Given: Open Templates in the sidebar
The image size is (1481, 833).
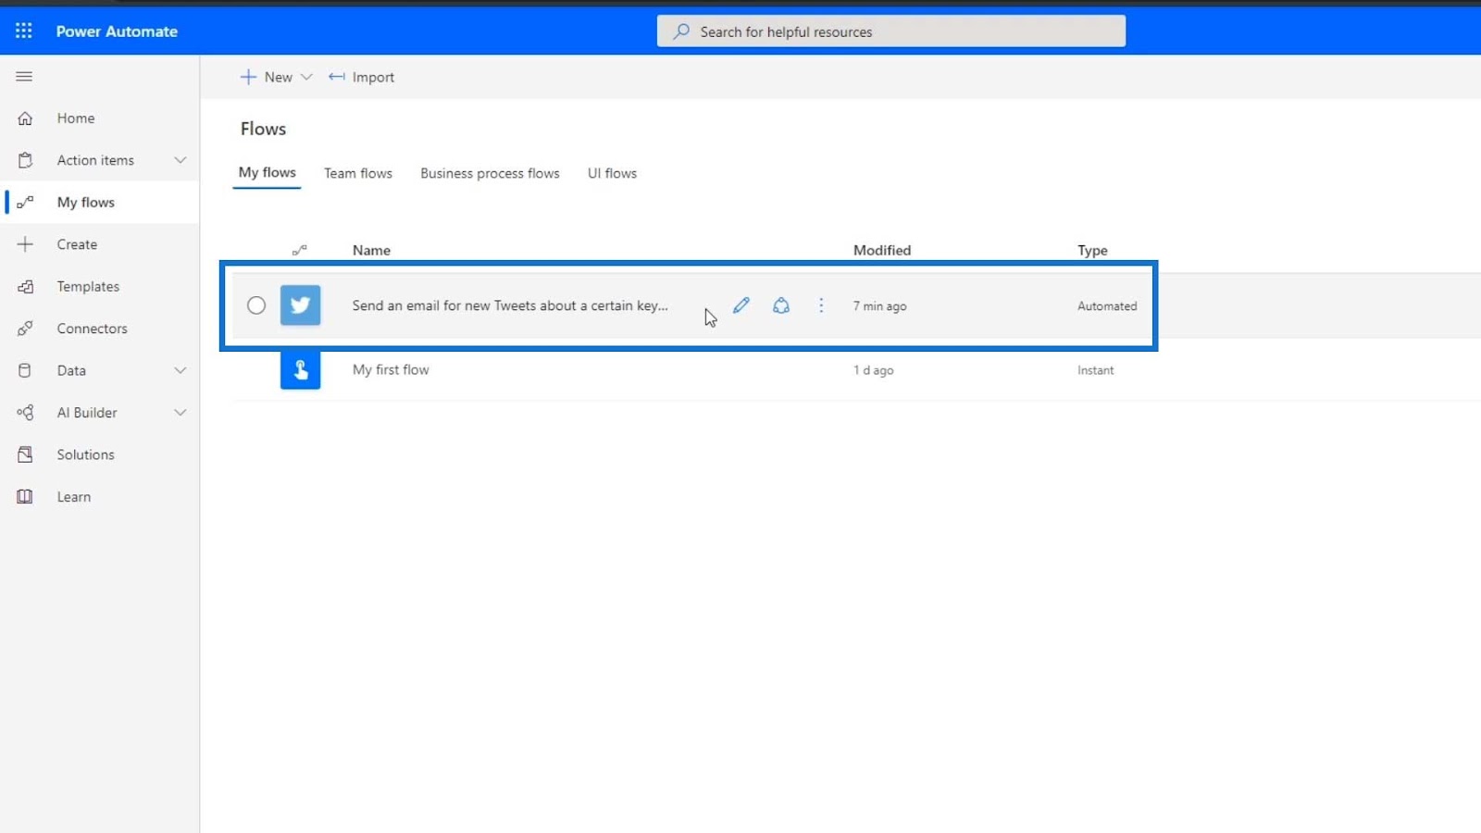Looking at the screenshot, I should coord(100,287).
